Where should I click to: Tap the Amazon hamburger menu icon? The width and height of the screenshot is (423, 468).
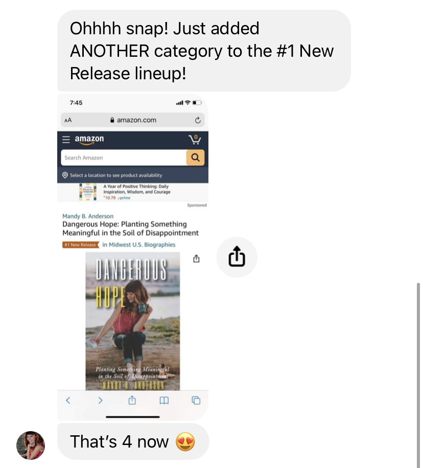pos(66,140)
